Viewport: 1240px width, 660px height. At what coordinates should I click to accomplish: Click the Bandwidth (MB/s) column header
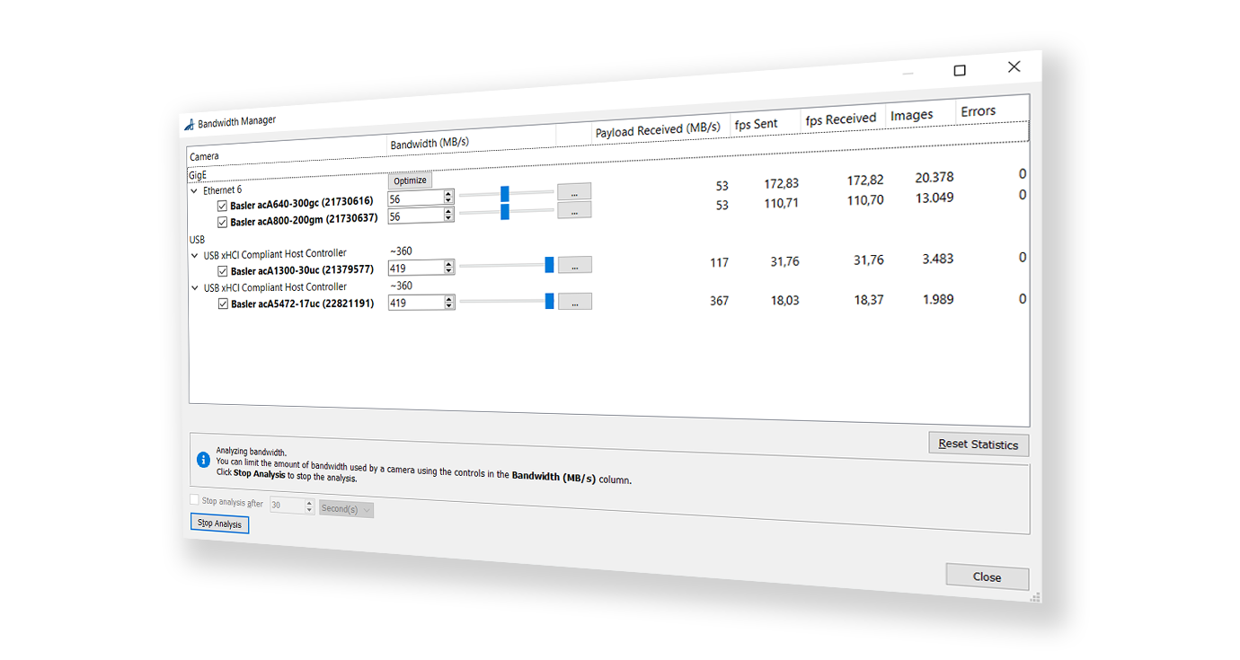pyautogui.click(x=472, y=142)
